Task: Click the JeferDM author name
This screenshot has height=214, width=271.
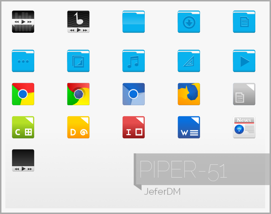Action: click(162, 192)
